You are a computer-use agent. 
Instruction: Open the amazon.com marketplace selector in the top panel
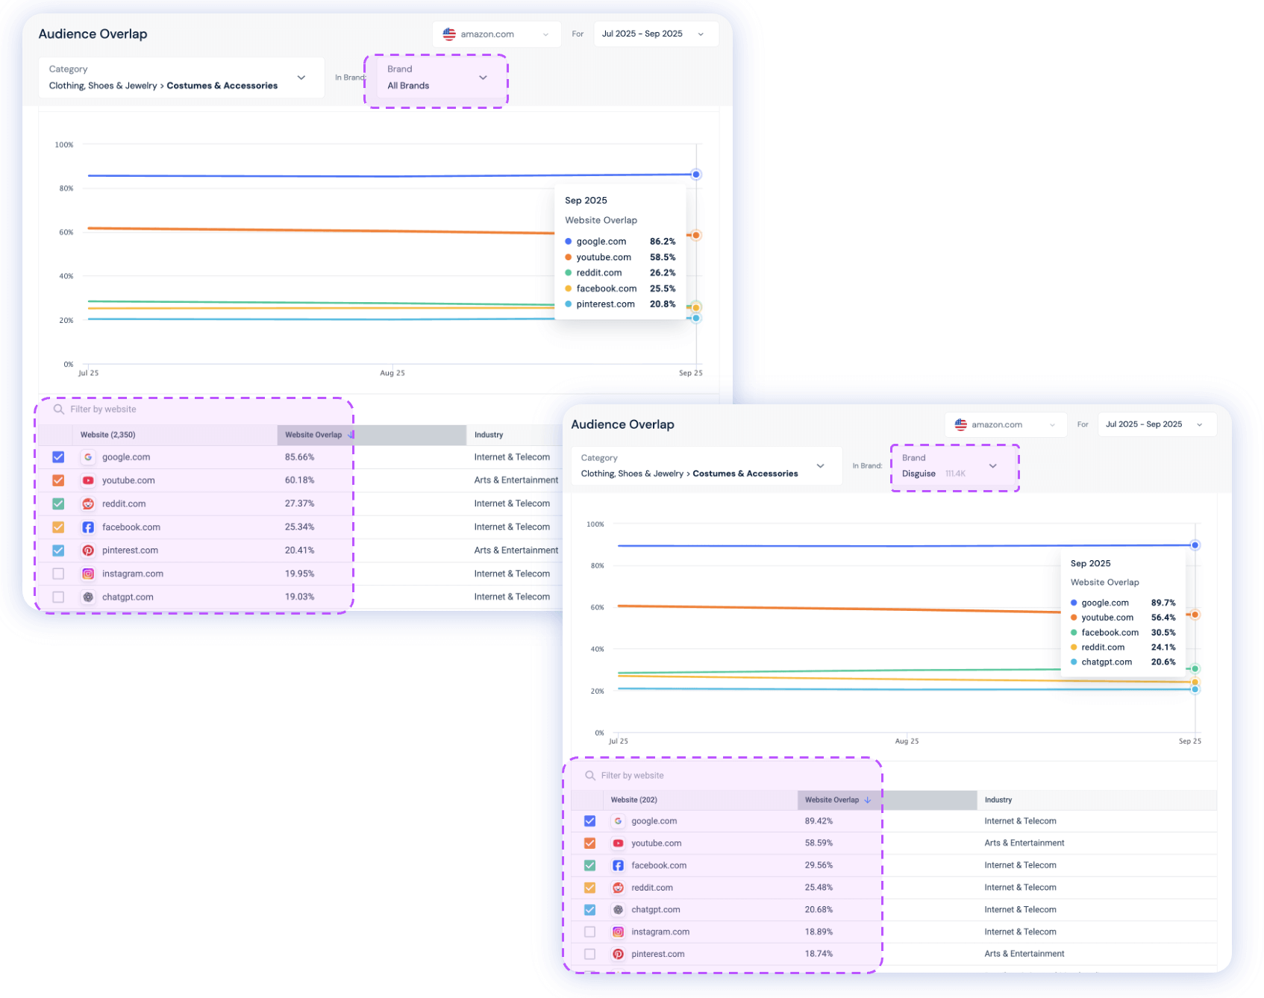coord(496,34)
